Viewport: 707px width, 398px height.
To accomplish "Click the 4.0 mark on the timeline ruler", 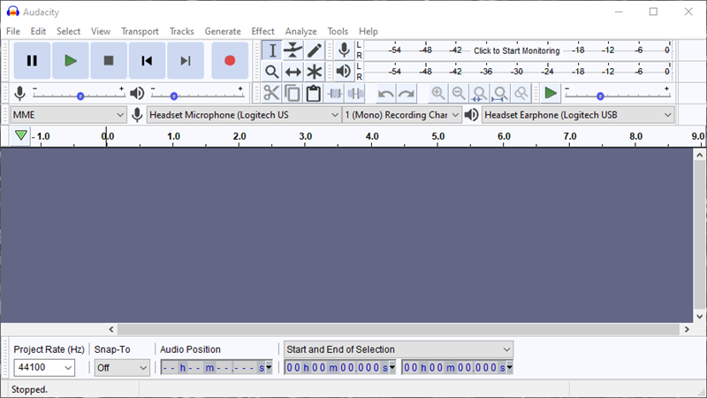I will click(x=372, y=136).
